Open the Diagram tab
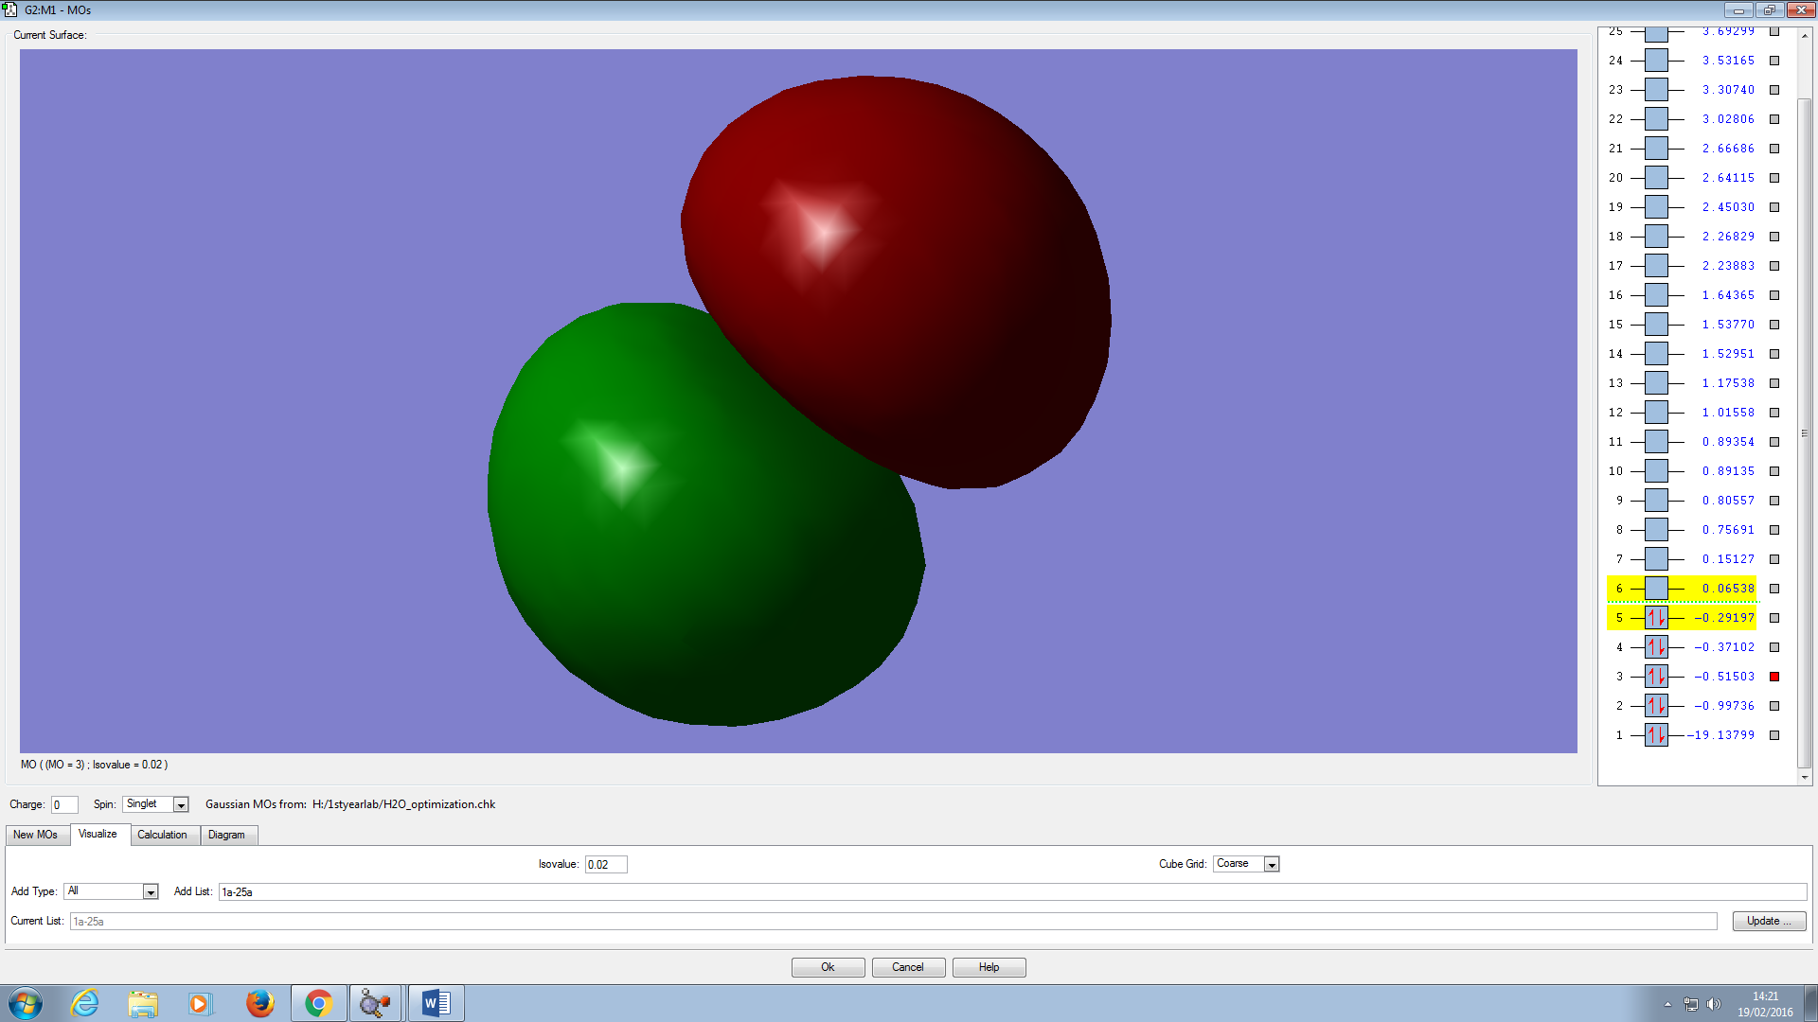The image size is (1818, 1022). (226, 835)
